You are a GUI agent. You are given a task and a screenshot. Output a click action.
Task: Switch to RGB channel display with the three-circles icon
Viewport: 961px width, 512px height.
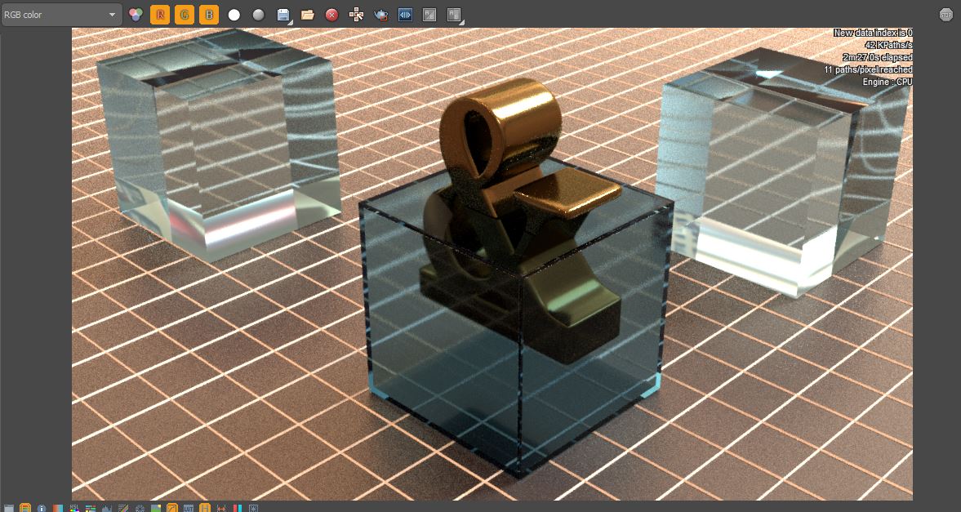[136, 15]
